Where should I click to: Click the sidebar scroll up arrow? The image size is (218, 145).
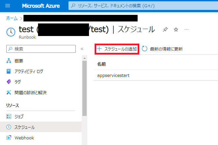coord(85,58)
